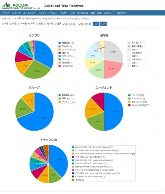Click CISCO-ENTITY-SENSOR-MIB legend entry

click(x=103, y=153)
